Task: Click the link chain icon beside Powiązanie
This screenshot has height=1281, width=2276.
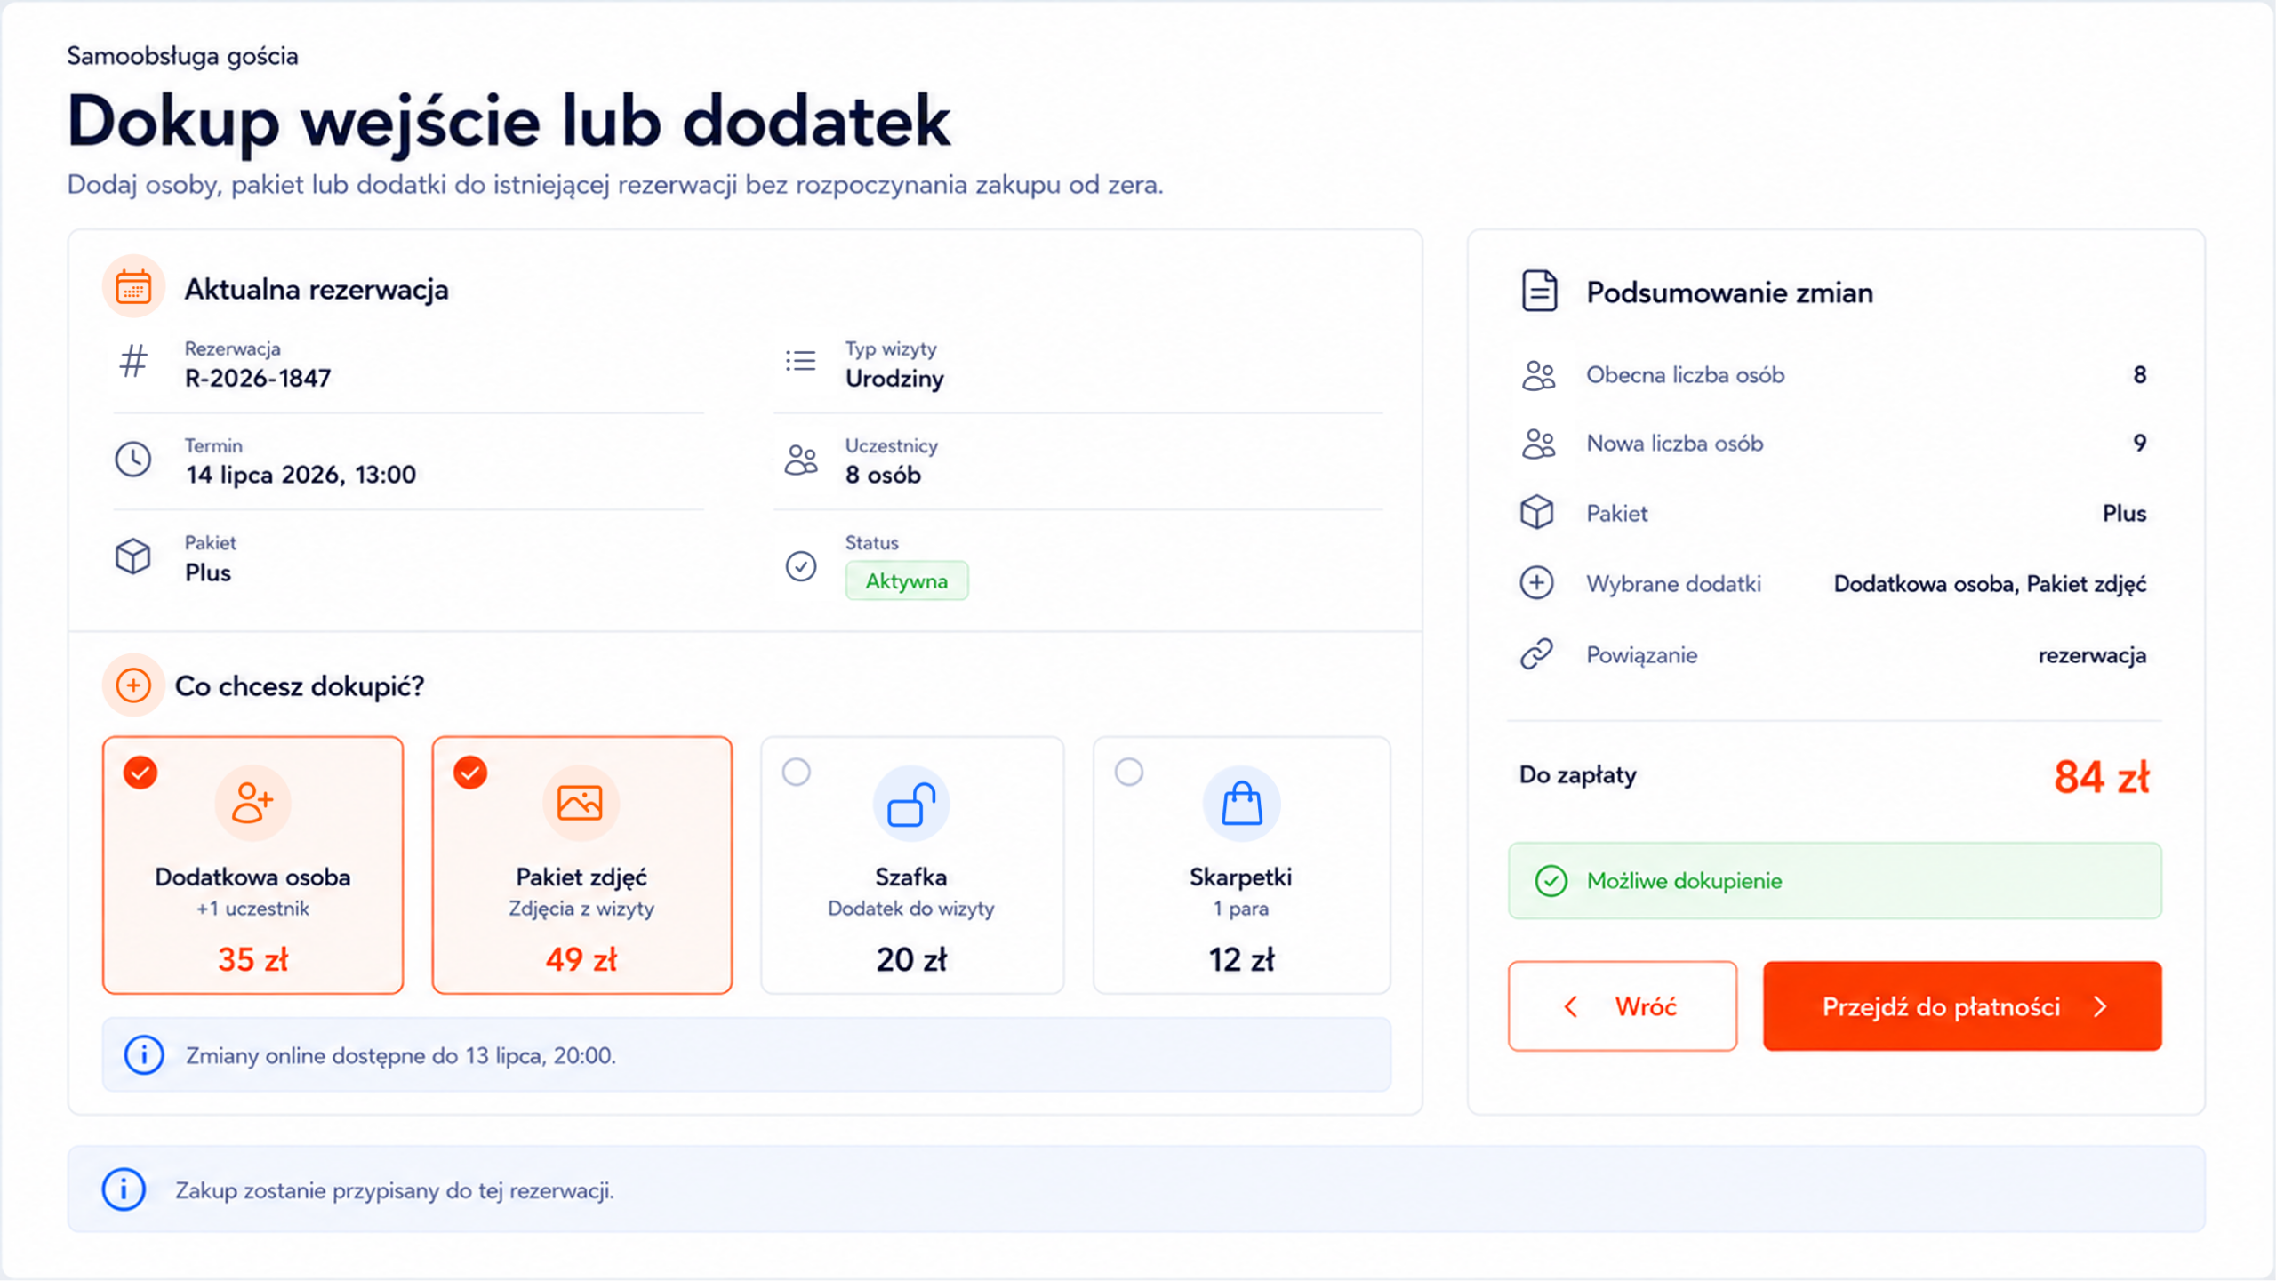Action: click(x=1537, y=654)
